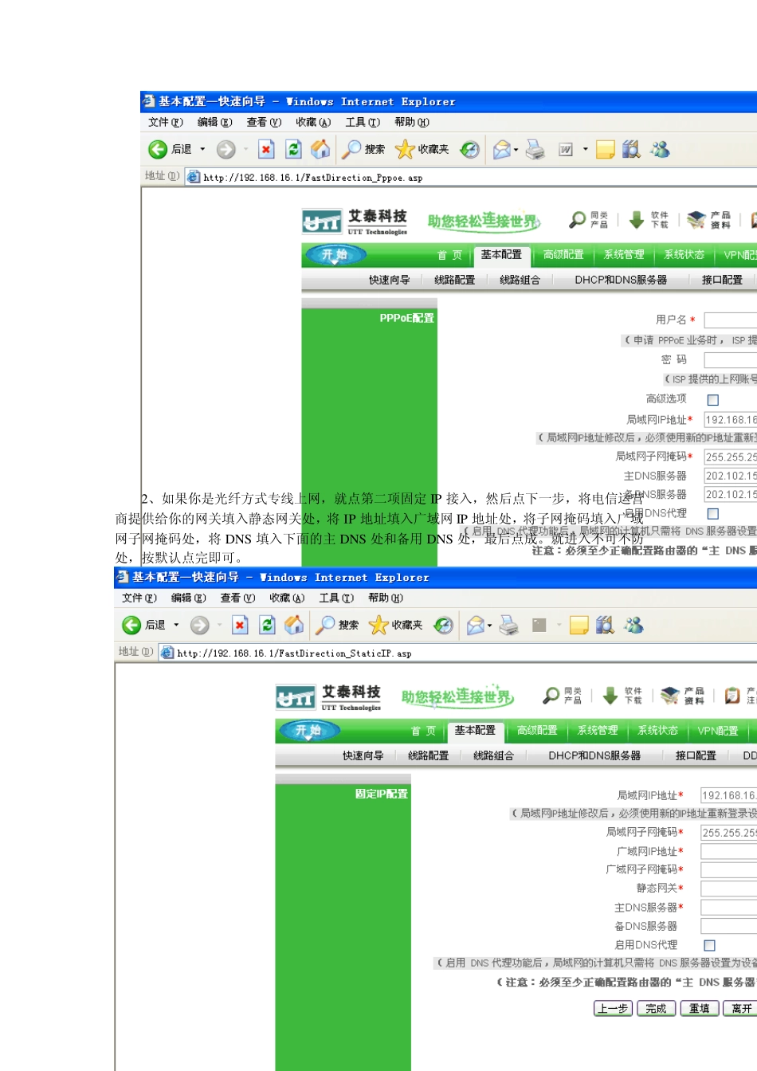Click the 离开 button
The height and width of the screenshot is (1071, 757).
click(x=740, y=1009)
